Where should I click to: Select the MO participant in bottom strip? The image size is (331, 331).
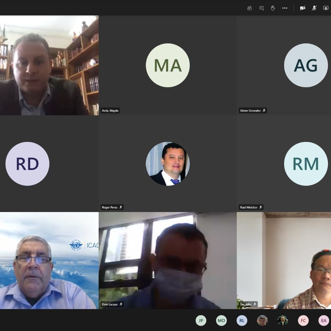tap(221, 321)
